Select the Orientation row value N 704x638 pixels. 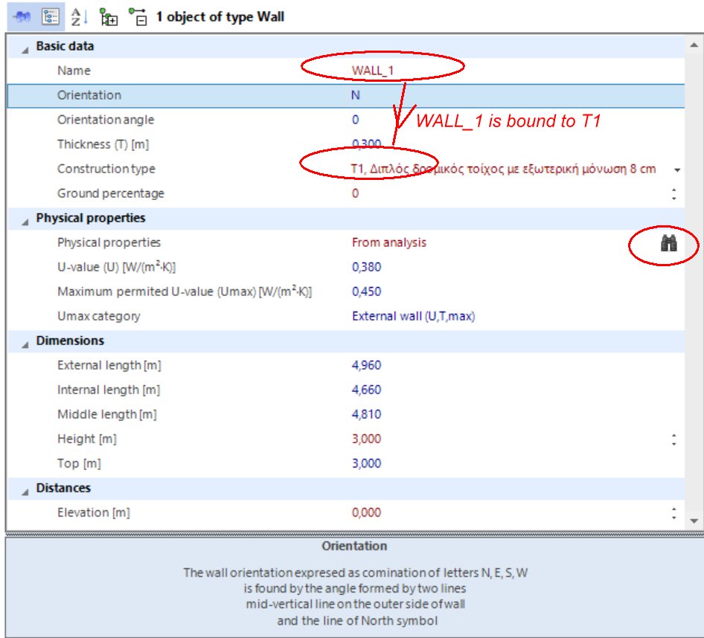(356, 95)
